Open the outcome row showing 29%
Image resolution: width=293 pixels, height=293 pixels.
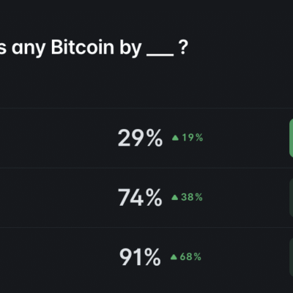pyautogui.click(x=146, y=138)
